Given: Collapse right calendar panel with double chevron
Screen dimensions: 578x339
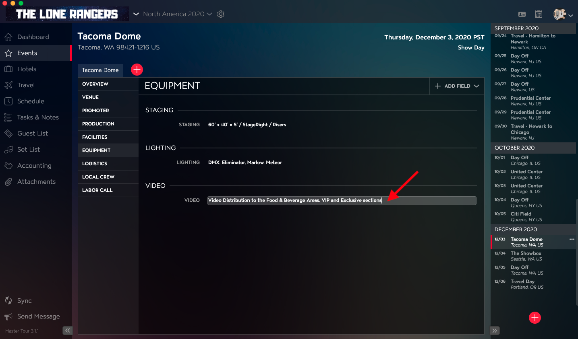Looking at the screenshot, I should coord(495,331).
